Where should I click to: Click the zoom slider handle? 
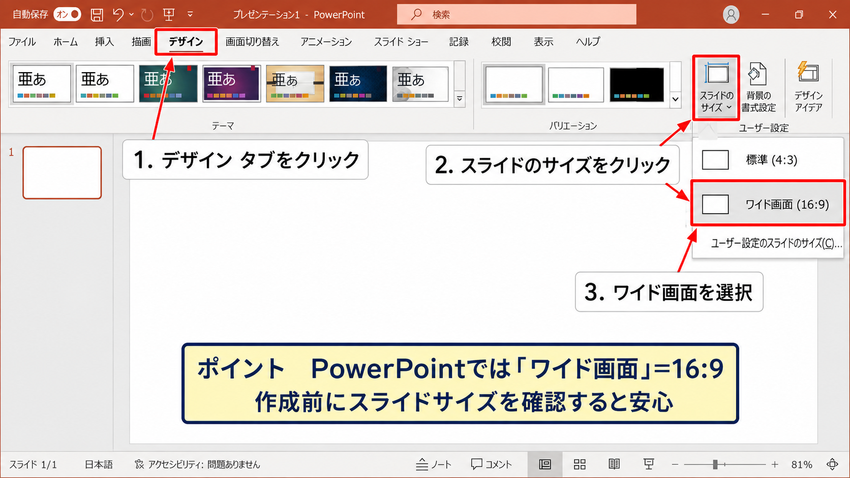715,464
